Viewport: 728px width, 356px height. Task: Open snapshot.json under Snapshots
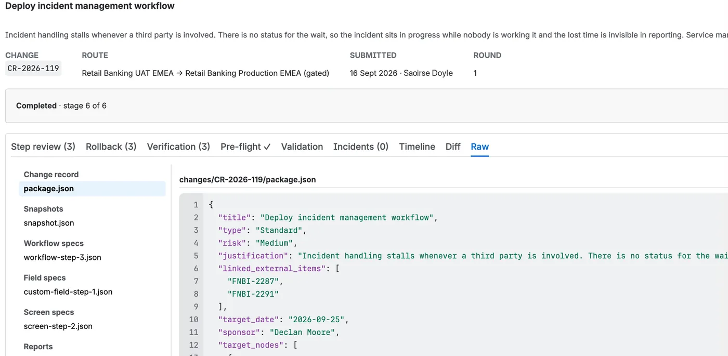point(49,223)
